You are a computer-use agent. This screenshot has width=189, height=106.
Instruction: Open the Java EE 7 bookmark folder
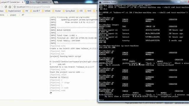pyautogui.click(x=35, y=11)
